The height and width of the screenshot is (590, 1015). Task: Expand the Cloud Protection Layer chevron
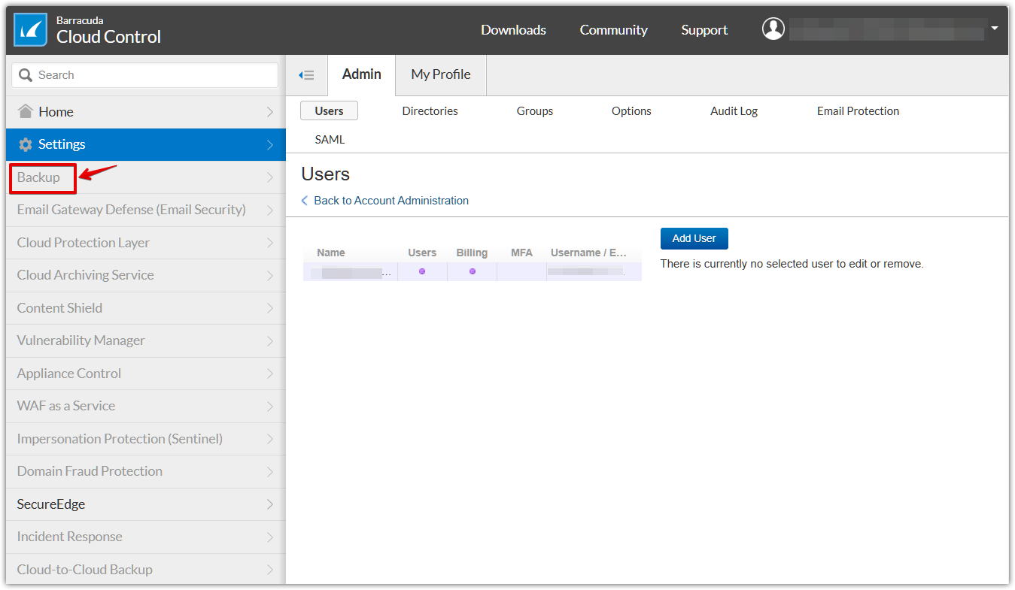270,243
